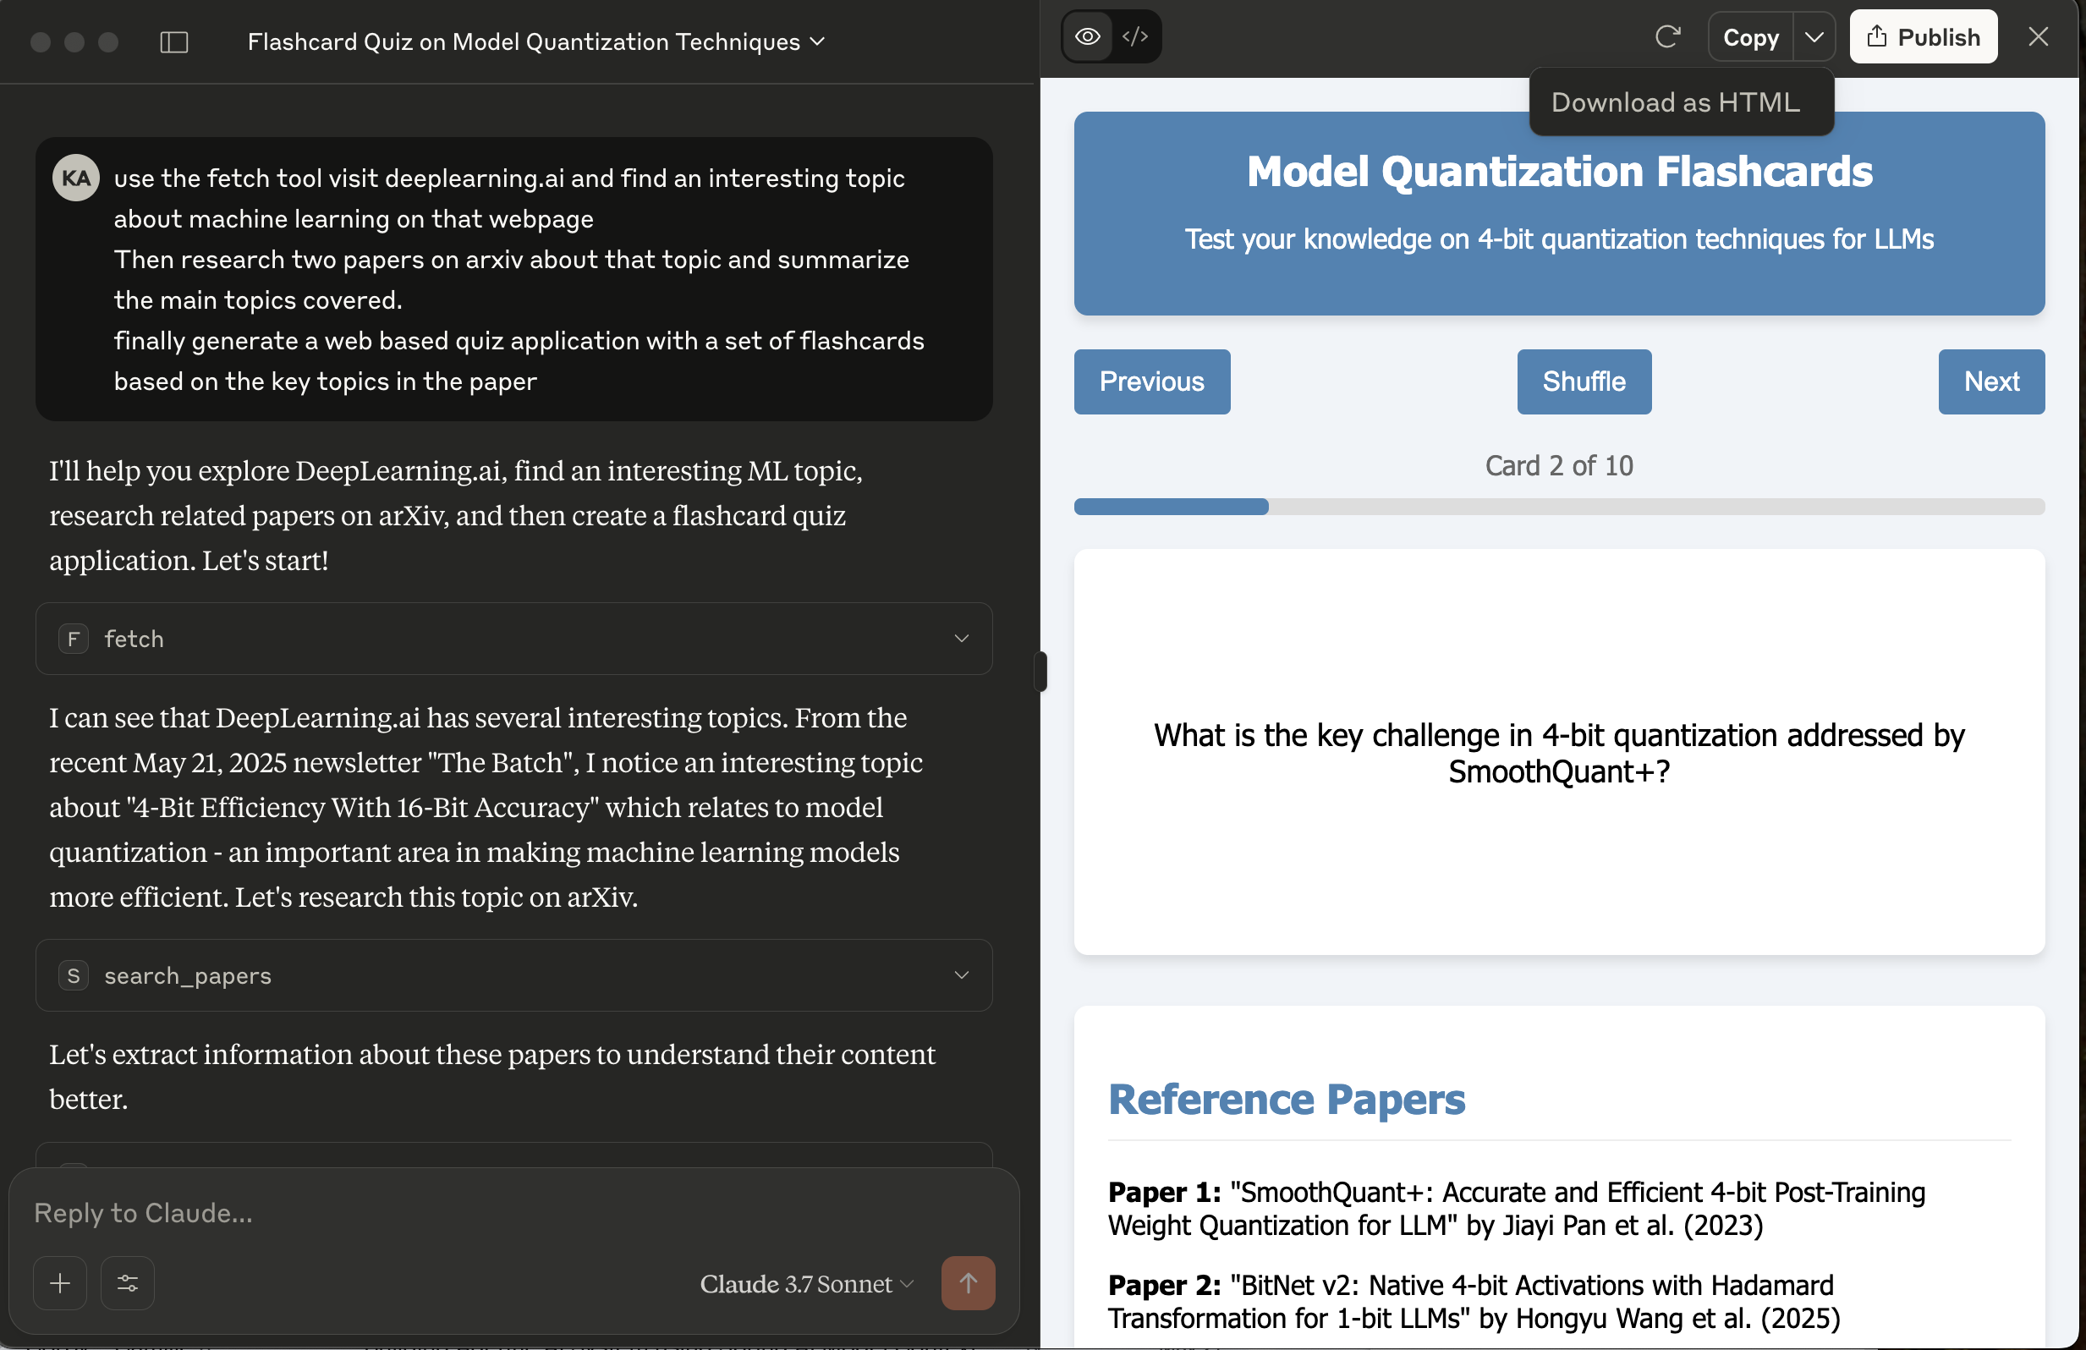Screen dimensions: 2086x1350
Task: Open the Copy options dropdown arrow
Action: coord(1814,37)
